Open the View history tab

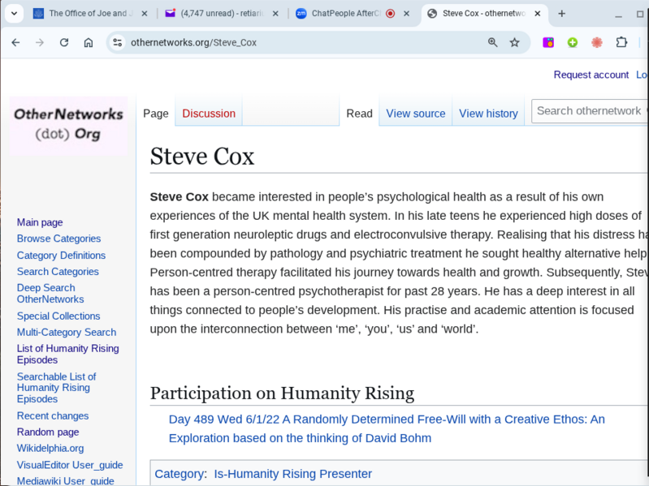point(488,114)
